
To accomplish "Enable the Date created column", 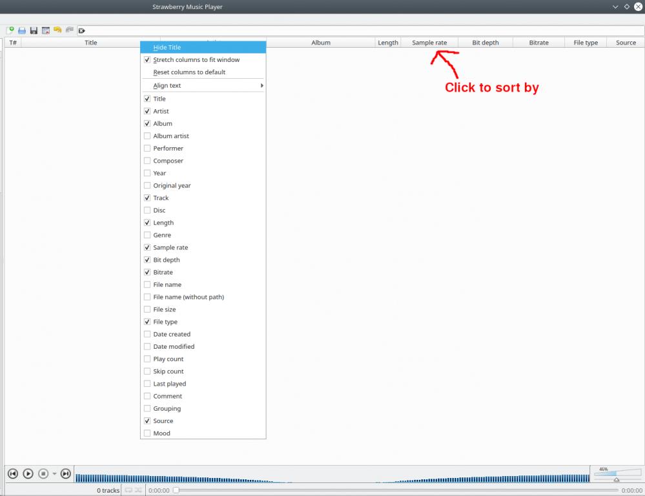I will click(x=147, y=335).
